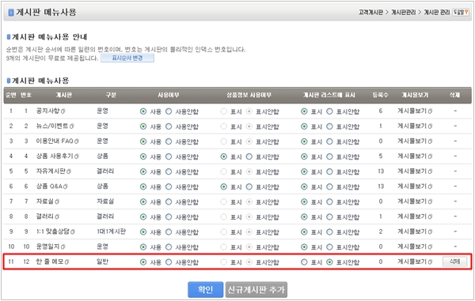Open 게시물보기 link for 상품 Q&A row
The width and height of the screenshot is (475, 301).
tap(412, 186)
